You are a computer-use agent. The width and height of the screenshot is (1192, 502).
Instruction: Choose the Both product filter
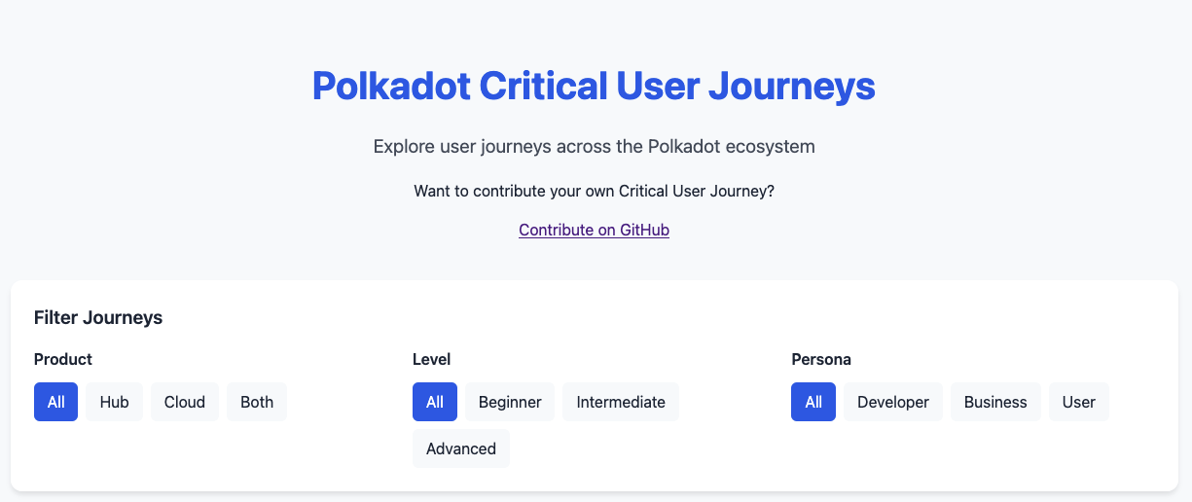(x=257, y=402)
